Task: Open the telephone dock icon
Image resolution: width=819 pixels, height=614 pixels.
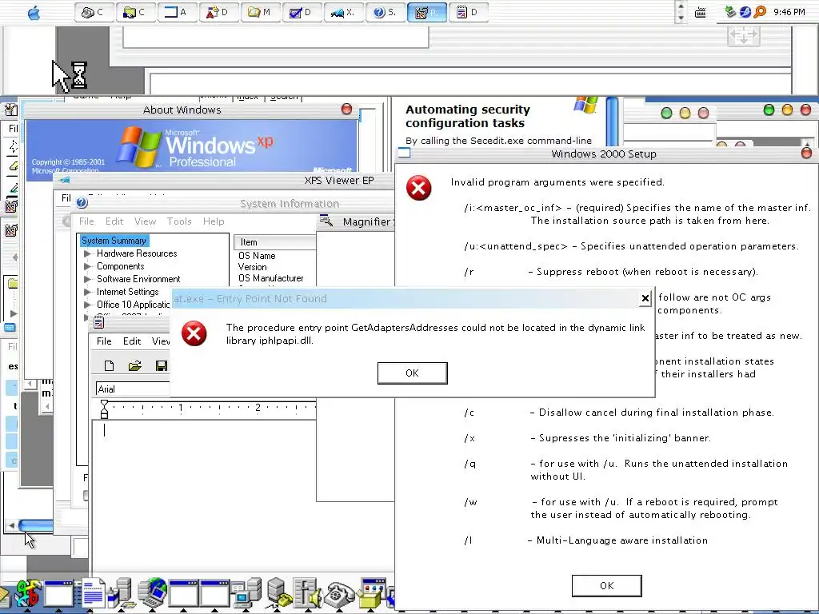Action: (x=339, y=595)
